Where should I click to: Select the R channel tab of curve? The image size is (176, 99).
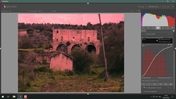click(x=143, y=45)
